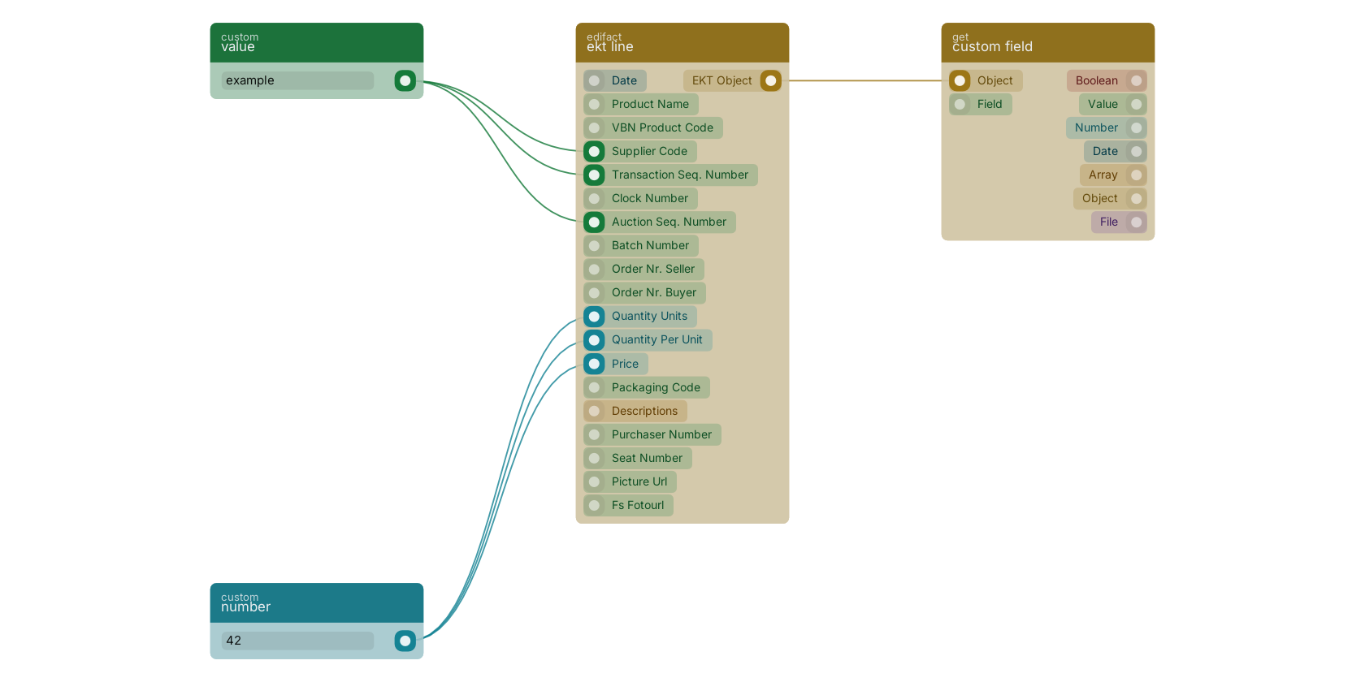The width and height of the screenshot is (1365, 682).
Task: Click the Price input port
Action: pyautogui.click(x=594, y=364)
